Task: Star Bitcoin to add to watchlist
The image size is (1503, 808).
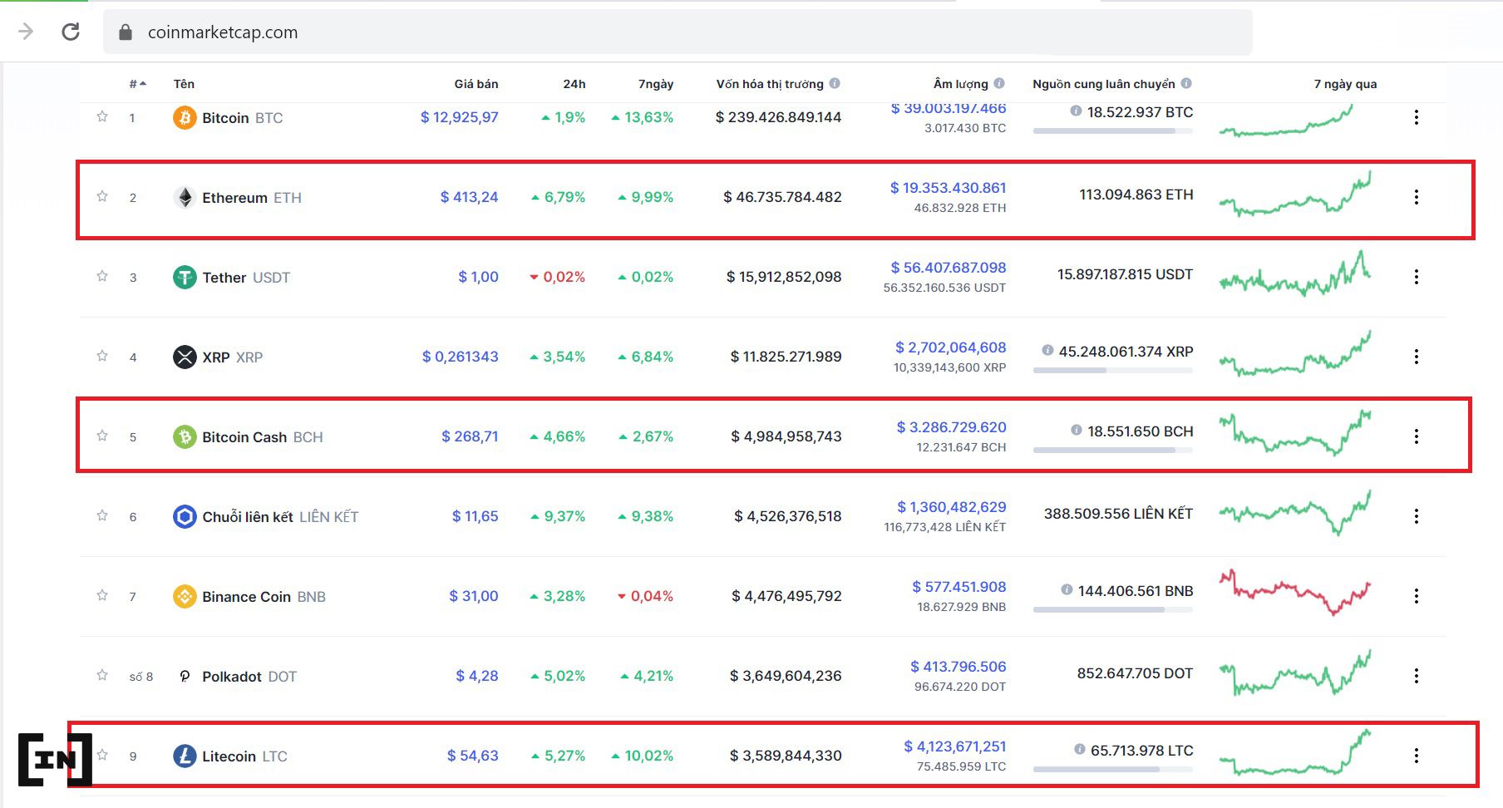Action: click(x=102, y=116)
